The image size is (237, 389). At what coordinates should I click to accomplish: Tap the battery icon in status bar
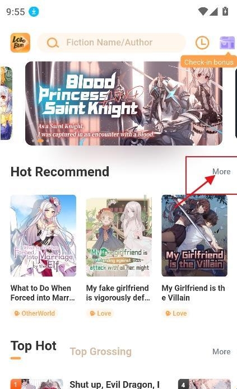click(x=225, y=11)
